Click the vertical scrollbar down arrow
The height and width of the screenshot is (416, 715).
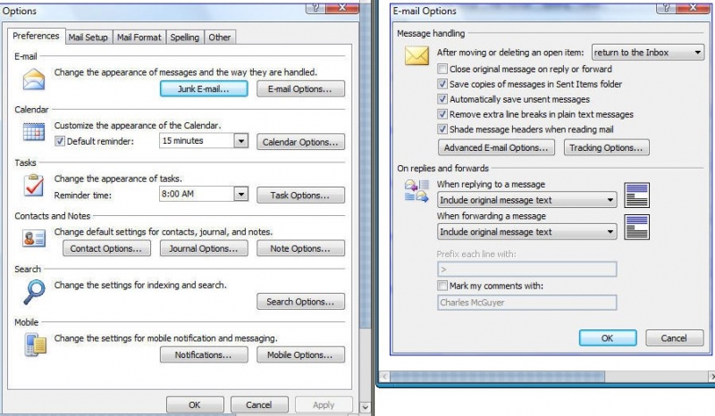(366, 407)
